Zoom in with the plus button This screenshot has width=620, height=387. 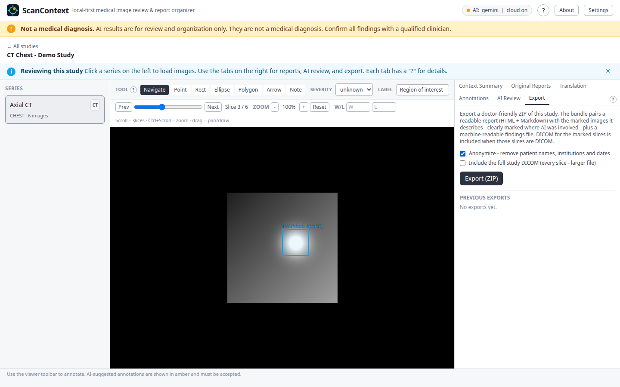(304, 107)
